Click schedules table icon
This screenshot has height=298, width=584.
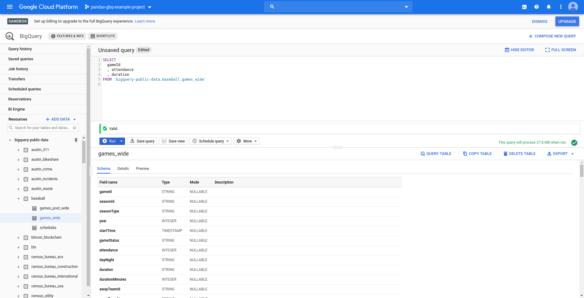tap(34, 228)
